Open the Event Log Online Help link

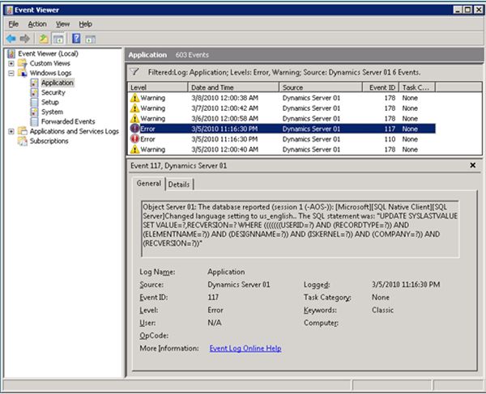(245, 349)
